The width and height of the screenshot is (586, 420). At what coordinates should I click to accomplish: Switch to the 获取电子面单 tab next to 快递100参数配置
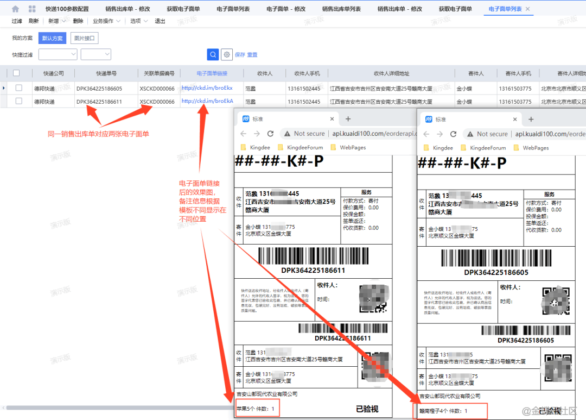click(183, 9)
